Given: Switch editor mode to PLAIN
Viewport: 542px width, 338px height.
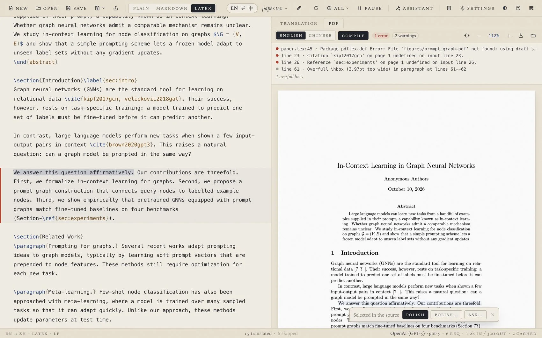Looking at the screenshot, I should (x=141, y=8).
